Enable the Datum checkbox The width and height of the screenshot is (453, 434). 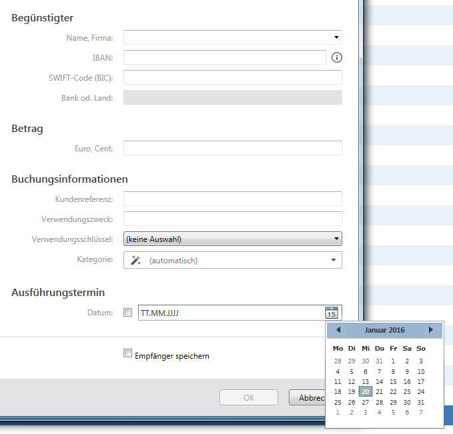(127, 313)
